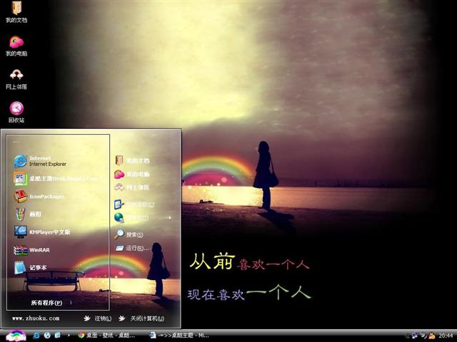
Task: Click the system tray clock showing 20:44
Action: pos(446,335)
